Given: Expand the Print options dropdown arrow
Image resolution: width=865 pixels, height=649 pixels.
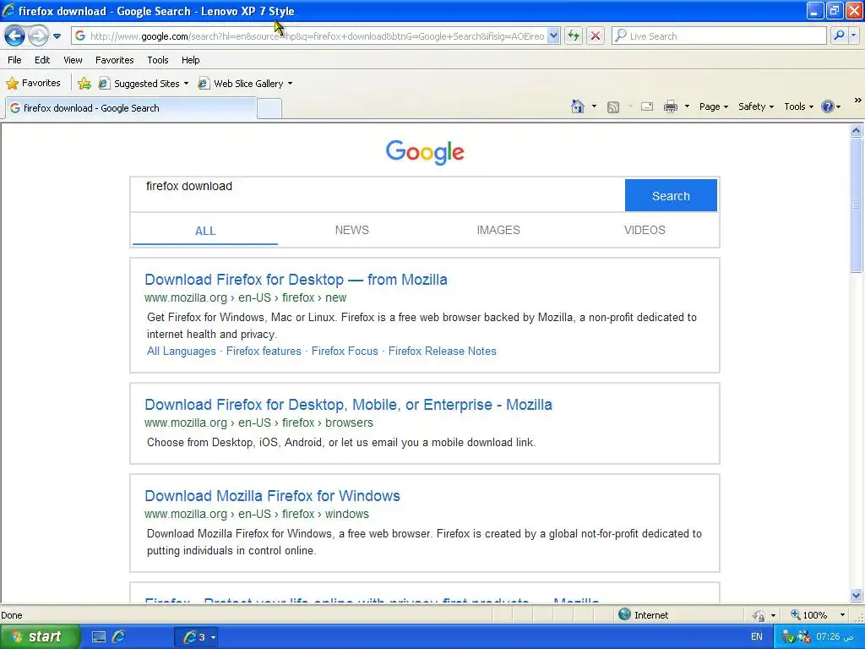Looking at the screenshot, I should 687,106.
